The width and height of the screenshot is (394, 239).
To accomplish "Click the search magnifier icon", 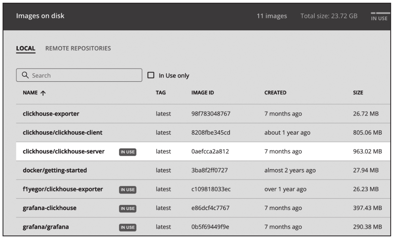I will tap(25, 75).
